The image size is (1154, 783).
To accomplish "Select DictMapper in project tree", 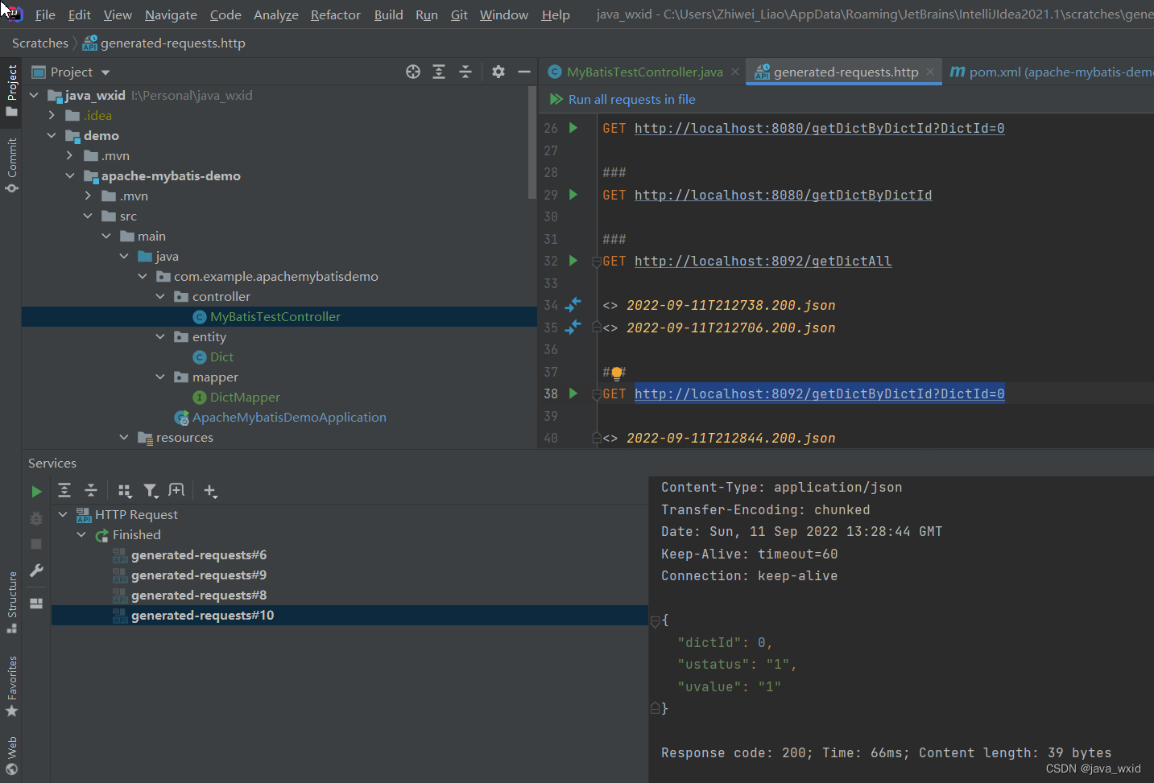I will coord(245,397).
